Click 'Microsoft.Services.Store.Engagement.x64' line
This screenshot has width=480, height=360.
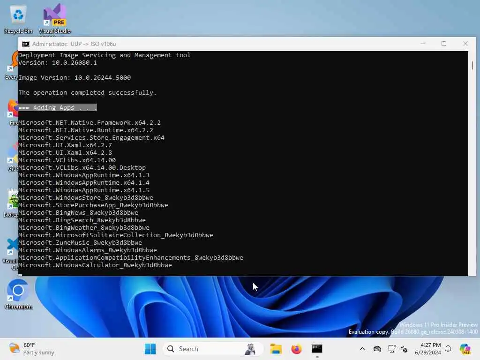pyautogui.click(x=91, y=138)
